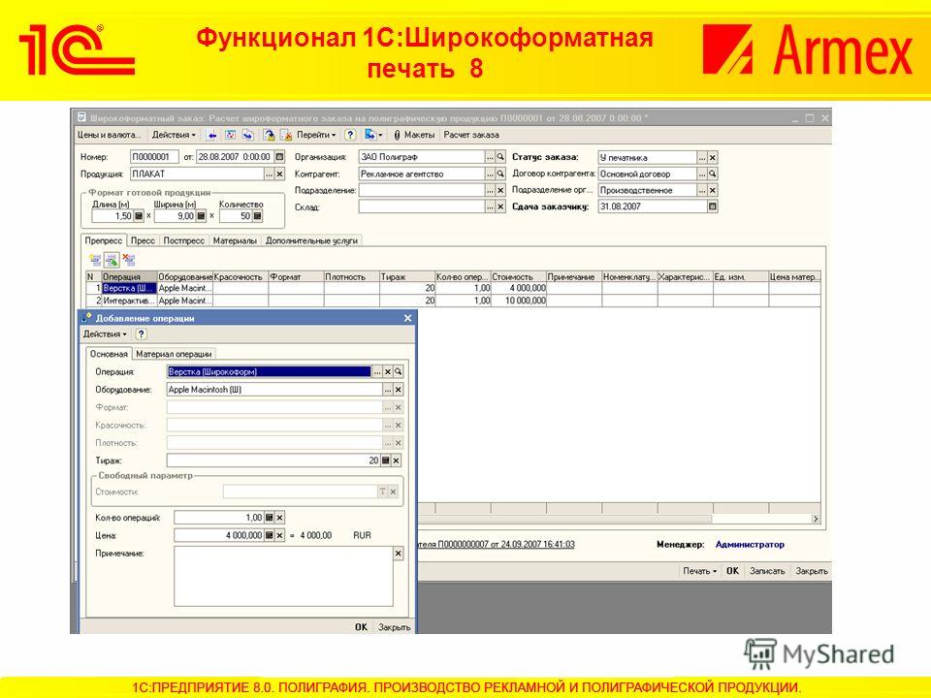931x698 pixels.
Task: Click Записать in the order window
Action: pos(767,571)
